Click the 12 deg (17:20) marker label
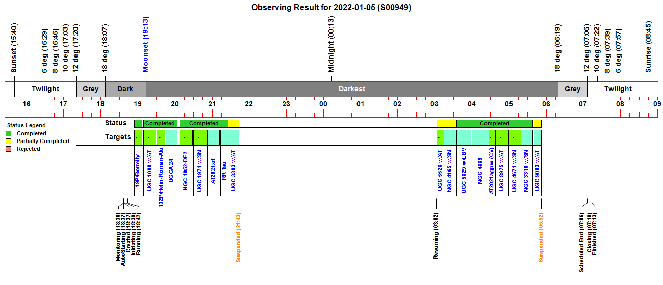663x285 pixels. click(76, 49)
